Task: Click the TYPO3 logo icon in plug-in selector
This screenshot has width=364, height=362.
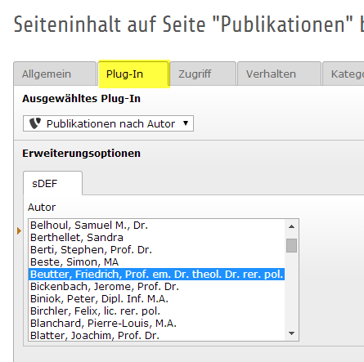Action: pyautogui.click(x=35, y=123)
